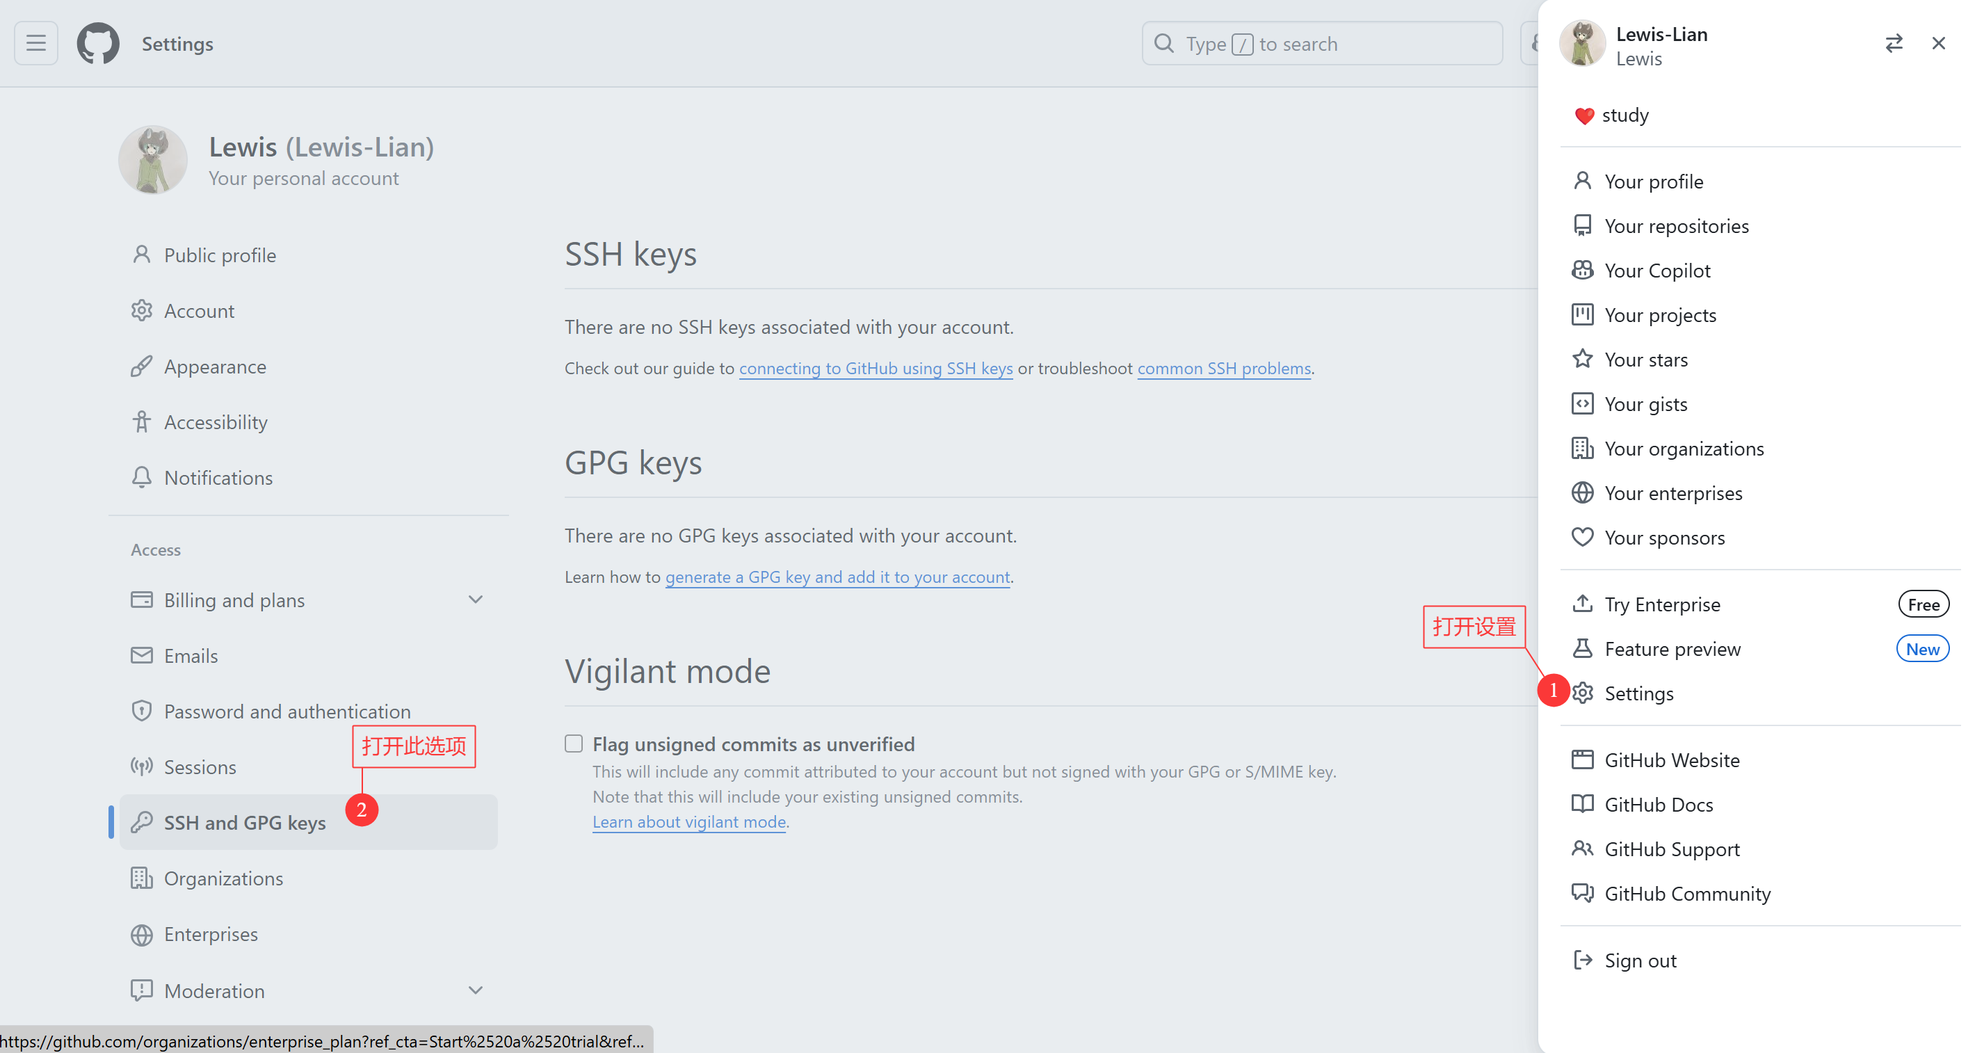Click the Your sponsors heart icon

(1583, 537)
